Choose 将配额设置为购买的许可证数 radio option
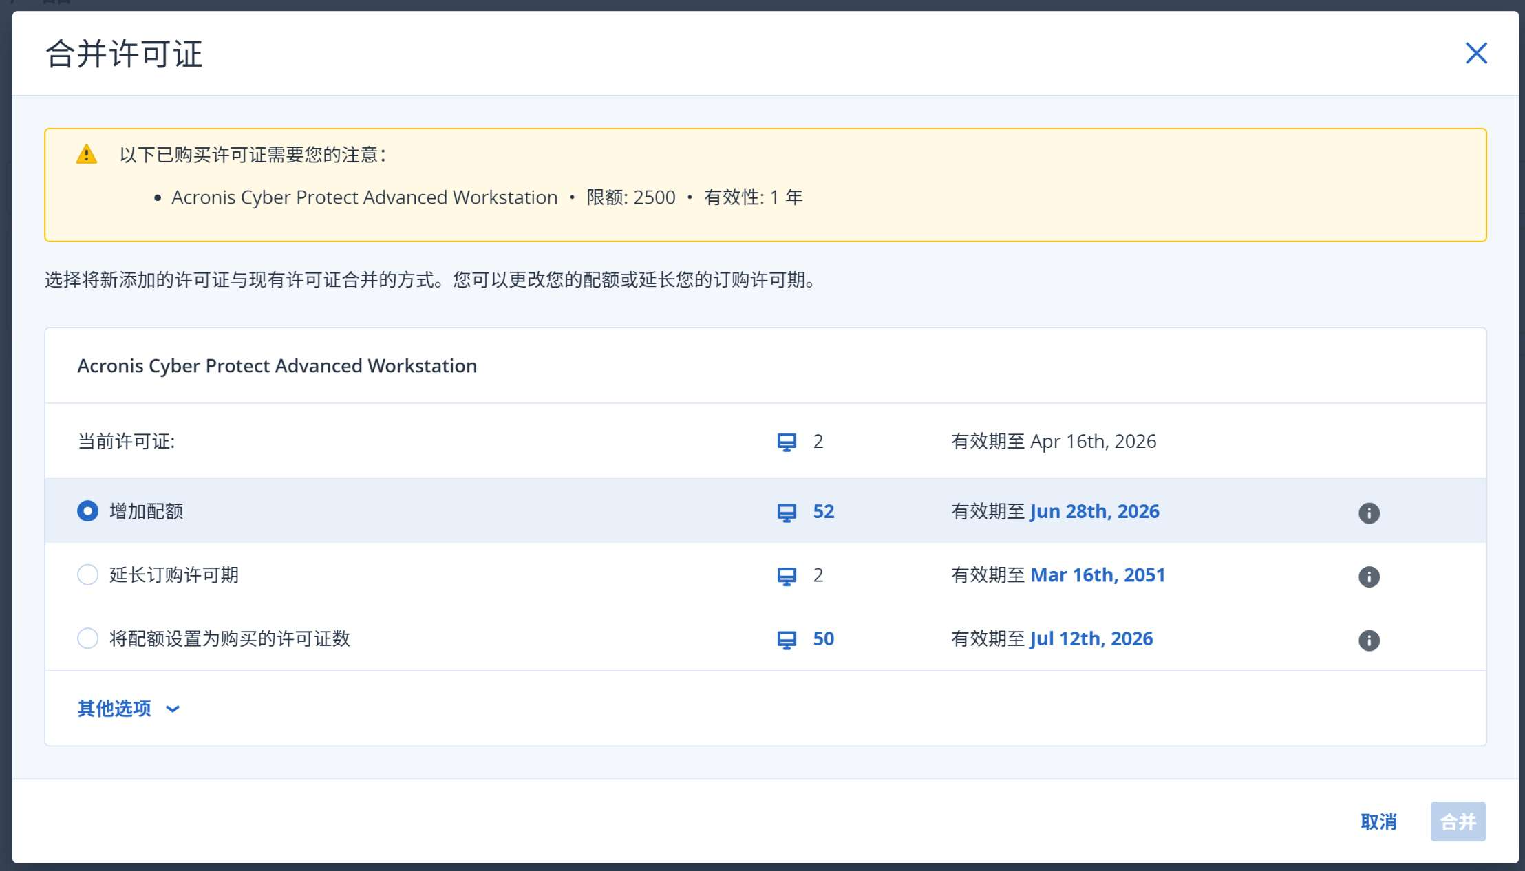 (x=87, y=638)
